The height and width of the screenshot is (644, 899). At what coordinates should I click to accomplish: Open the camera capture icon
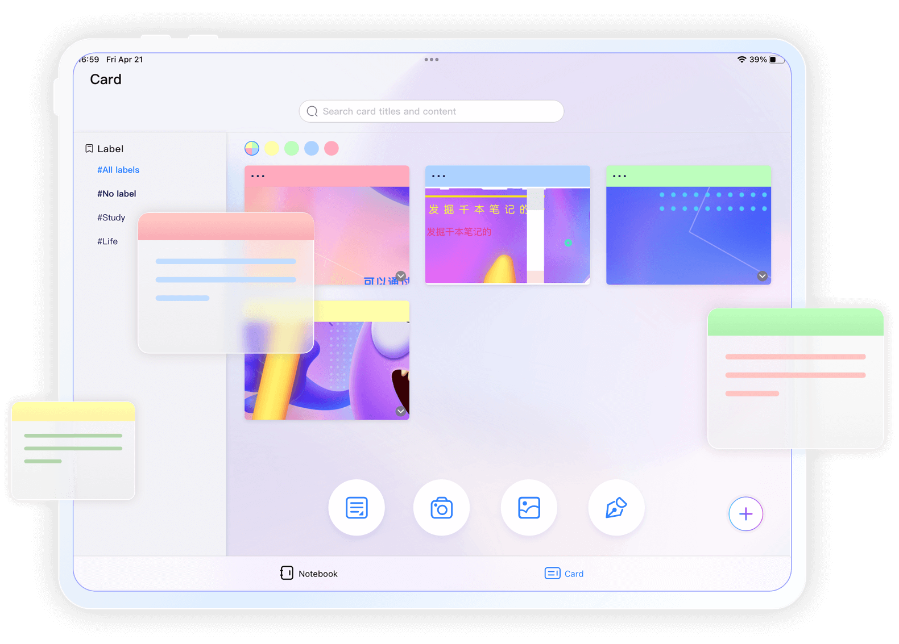pos(441,508)
